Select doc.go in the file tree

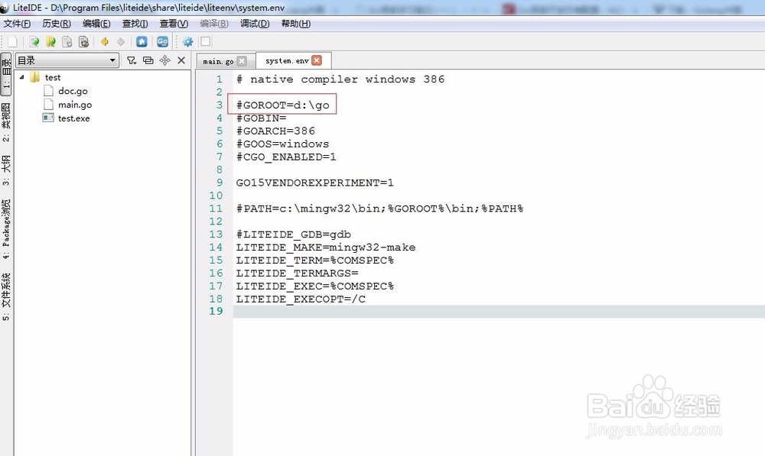click(73, 91)
